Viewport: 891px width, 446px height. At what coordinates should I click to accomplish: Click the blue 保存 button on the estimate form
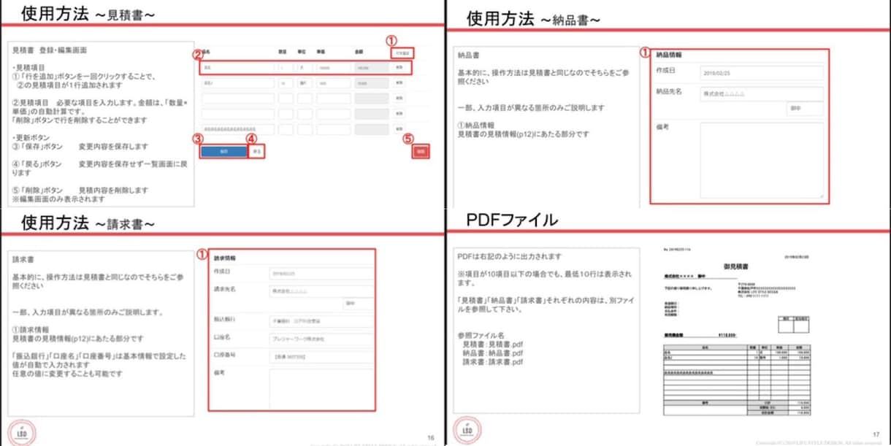coord(223,151)
